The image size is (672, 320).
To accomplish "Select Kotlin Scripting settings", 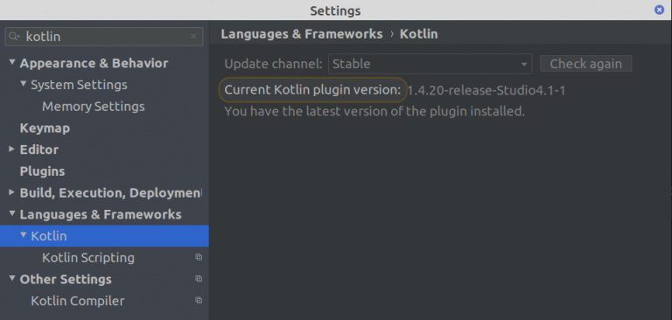I will click(88, 257).
